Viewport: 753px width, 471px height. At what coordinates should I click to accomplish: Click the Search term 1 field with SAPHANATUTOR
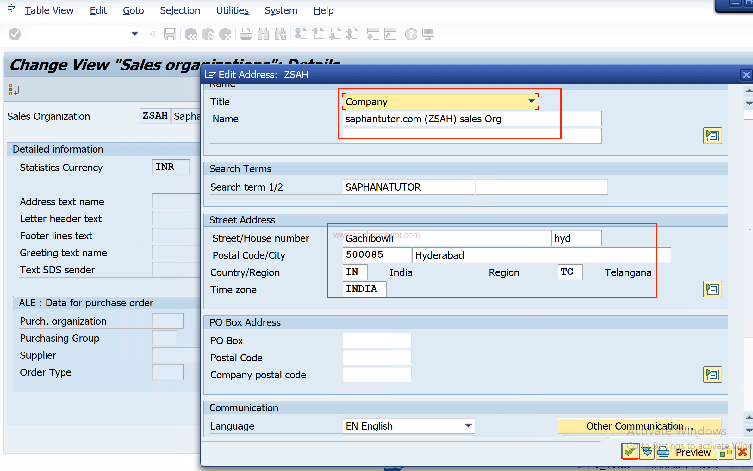408,187
